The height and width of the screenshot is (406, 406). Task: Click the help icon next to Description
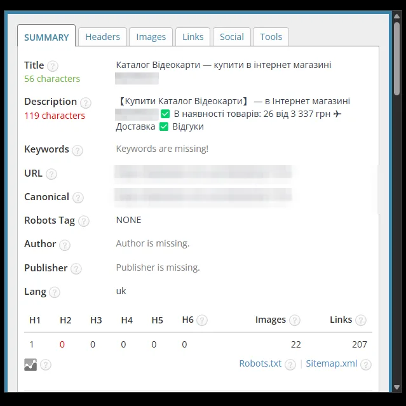85,103
